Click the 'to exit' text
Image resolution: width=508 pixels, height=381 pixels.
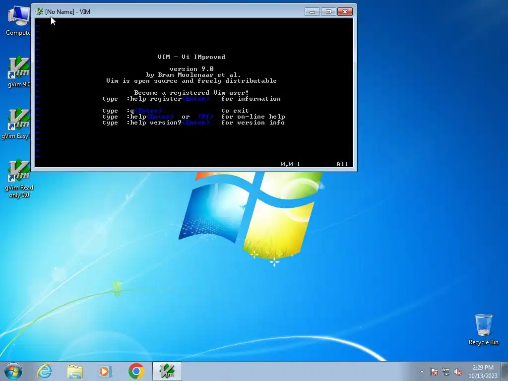235,111
